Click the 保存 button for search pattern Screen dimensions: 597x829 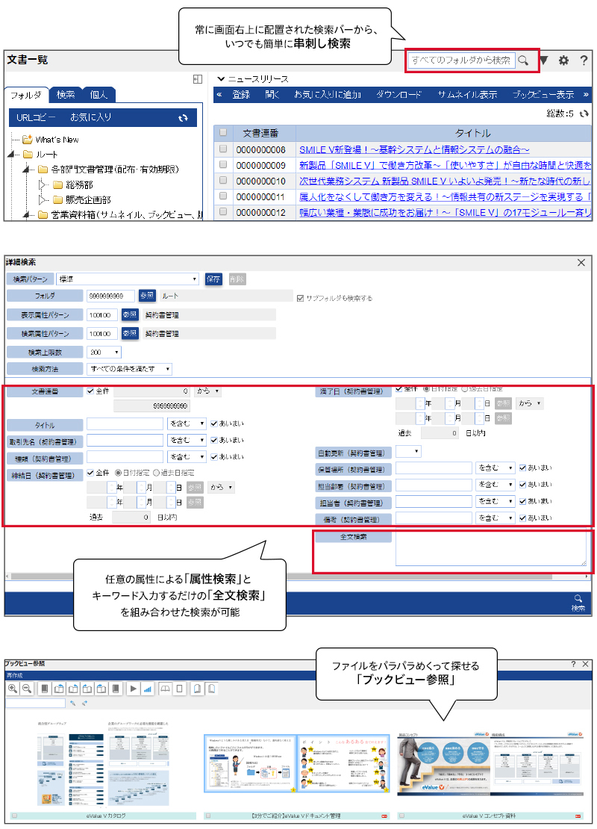213,279
